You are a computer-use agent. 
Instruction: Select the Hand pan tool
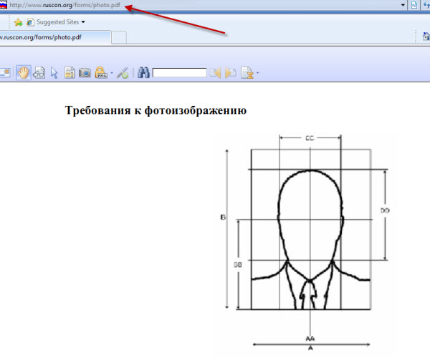pyautogui.click(x=23, y=72)
